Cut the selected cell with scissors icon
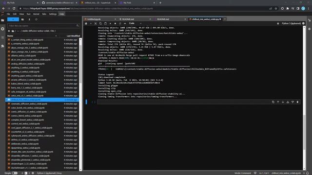This screenshot has width=312, height=175. point(96,23)
